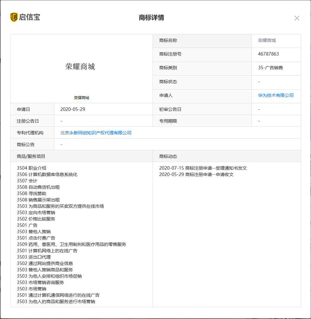
Task: Select item 3501 广告
Action: pyautogui.click(x=27, y=225)
